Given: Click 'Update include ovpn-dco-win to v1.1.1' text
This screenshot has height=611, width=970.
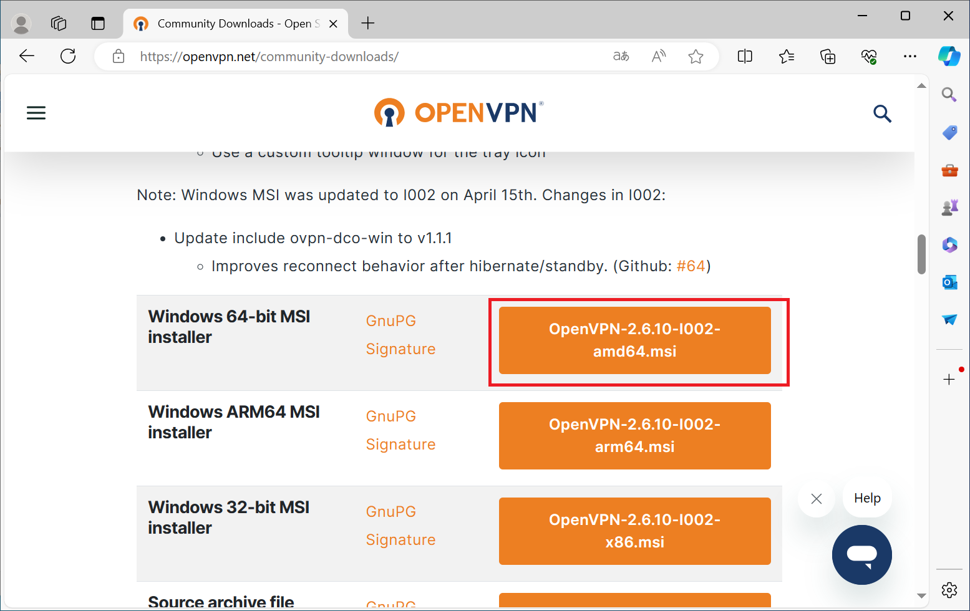Looking at the screenshot, I should tap(313, 238).
